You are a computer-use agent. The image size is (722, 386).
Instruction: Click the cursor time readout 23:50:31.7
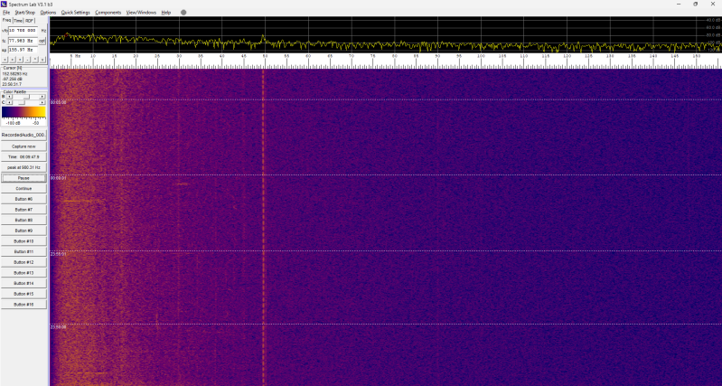(x=12, y=84)
